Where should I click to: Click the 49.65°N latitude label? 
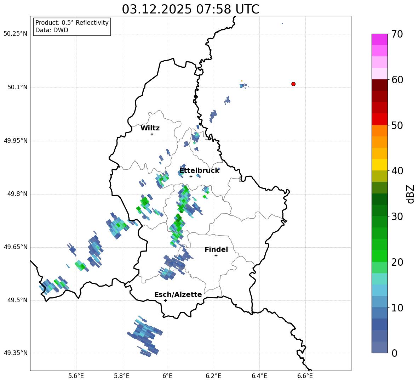click(15, 247)
